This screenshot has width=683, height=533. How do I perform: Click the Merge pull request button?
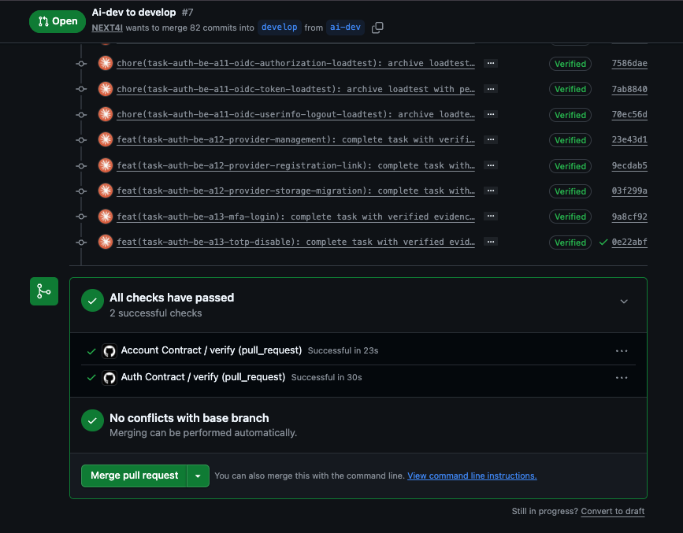pyautogui.click(x=134, y=476)
